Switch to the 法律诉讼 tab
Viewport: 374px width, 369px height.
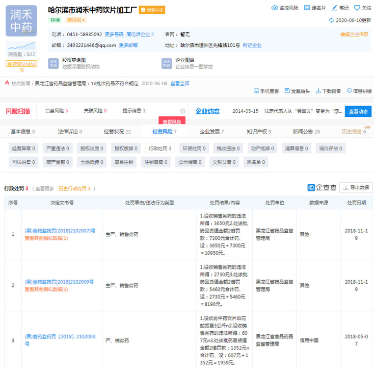tap(70, 131)
